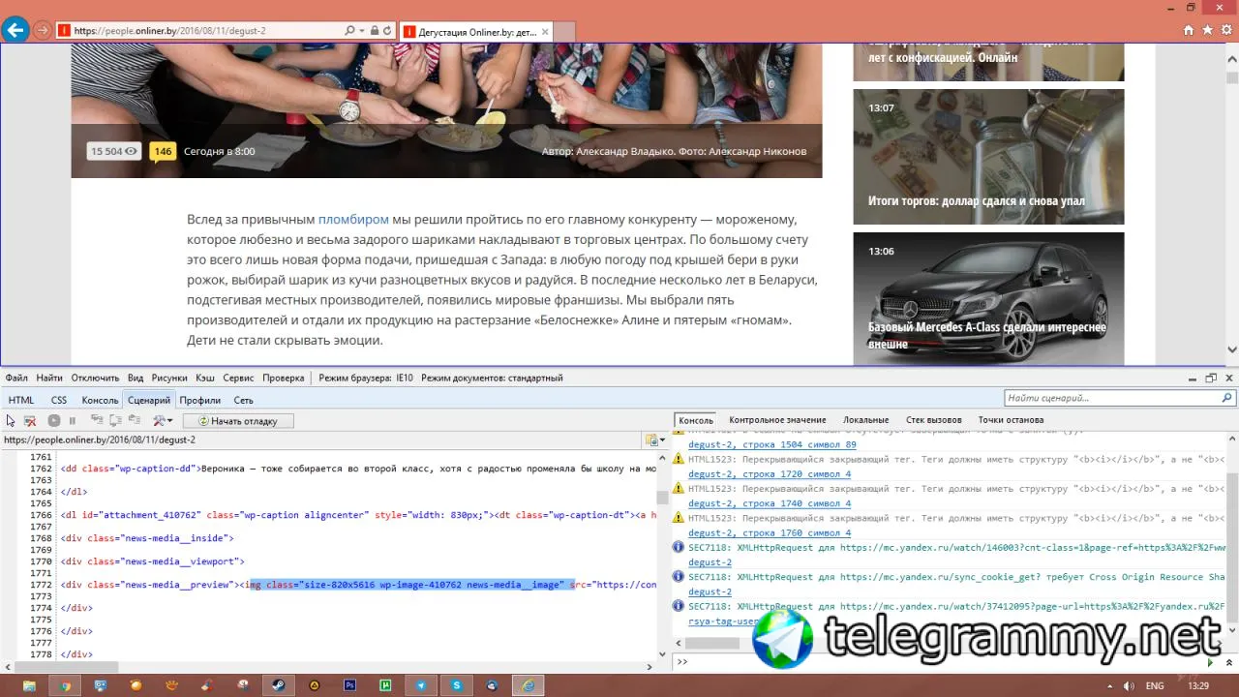Viewport: 1239px width, 697px height.
Task: Open the Рисунки menu
Action: click(169, 378)
